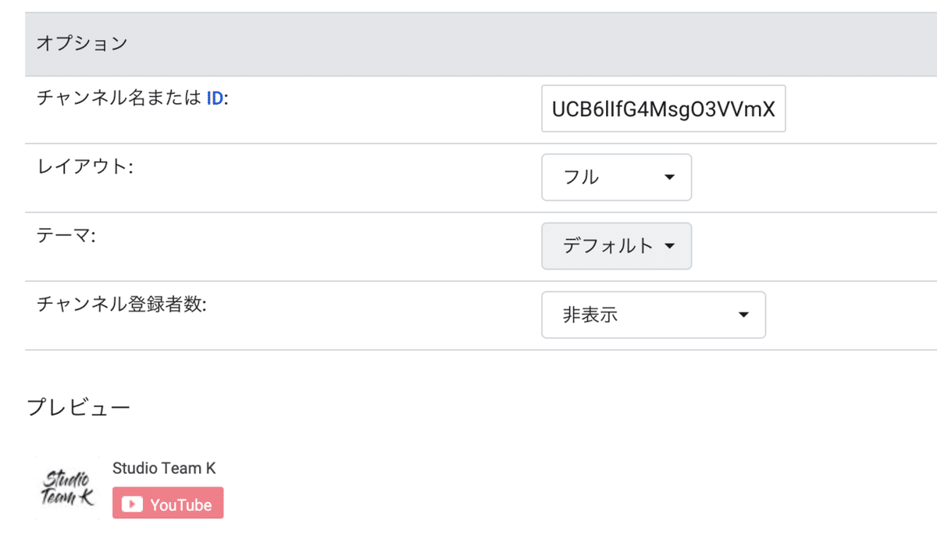Click the テーマ row label
Viewport: 937px width, 549px height.
pos(66,236)
